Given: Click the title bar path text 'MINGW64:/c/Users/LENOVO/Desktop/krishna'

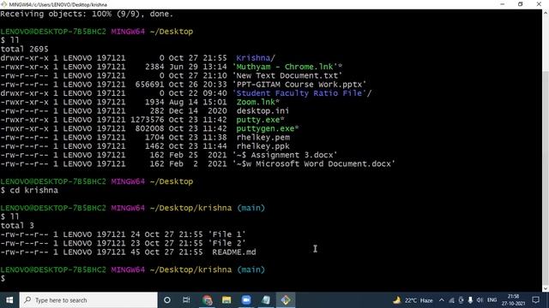Looking at the screenshot, I should click(x=57, y=4).
